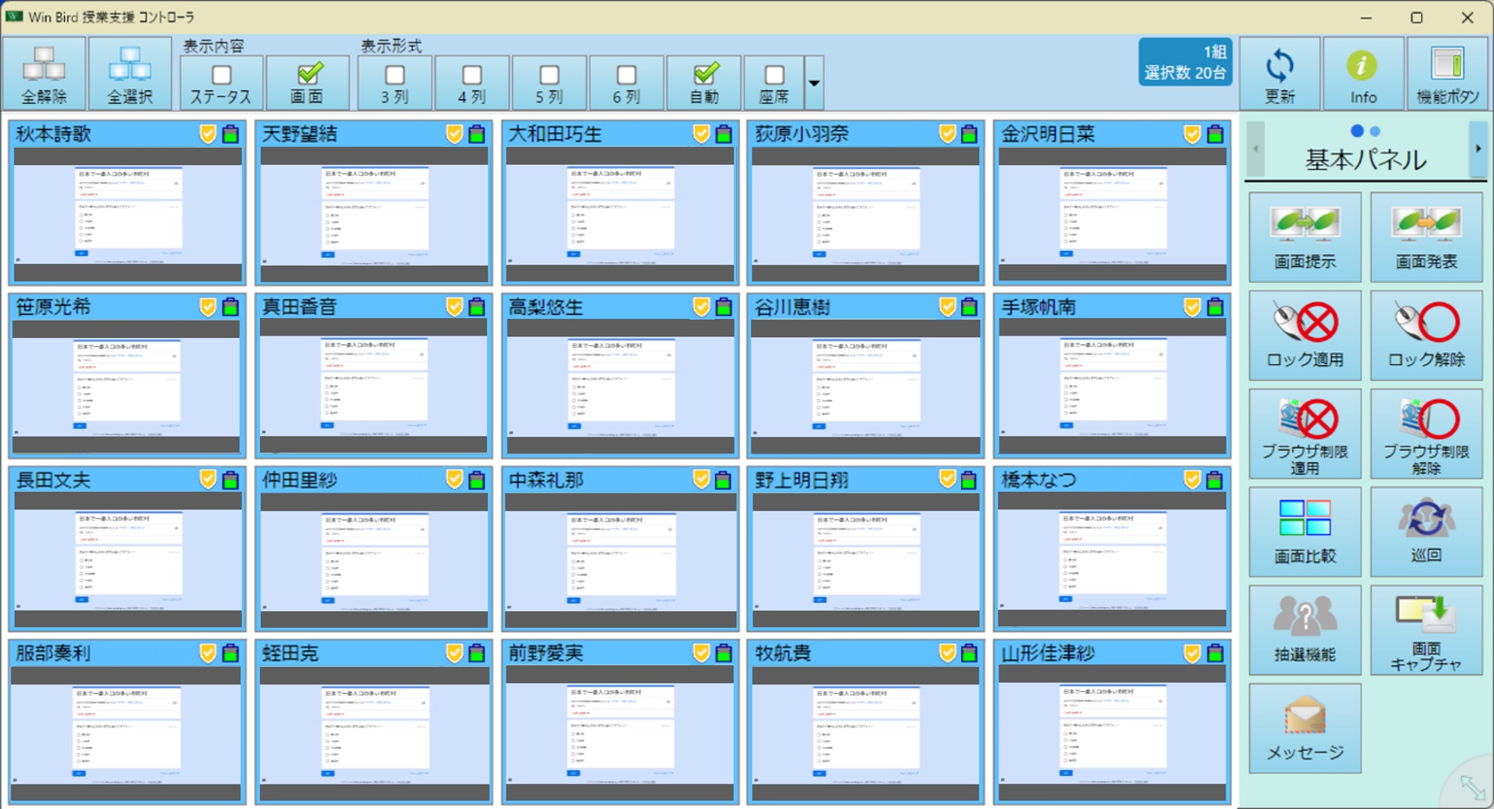Select the 4列 layout checkbox

tap(472, 75)
